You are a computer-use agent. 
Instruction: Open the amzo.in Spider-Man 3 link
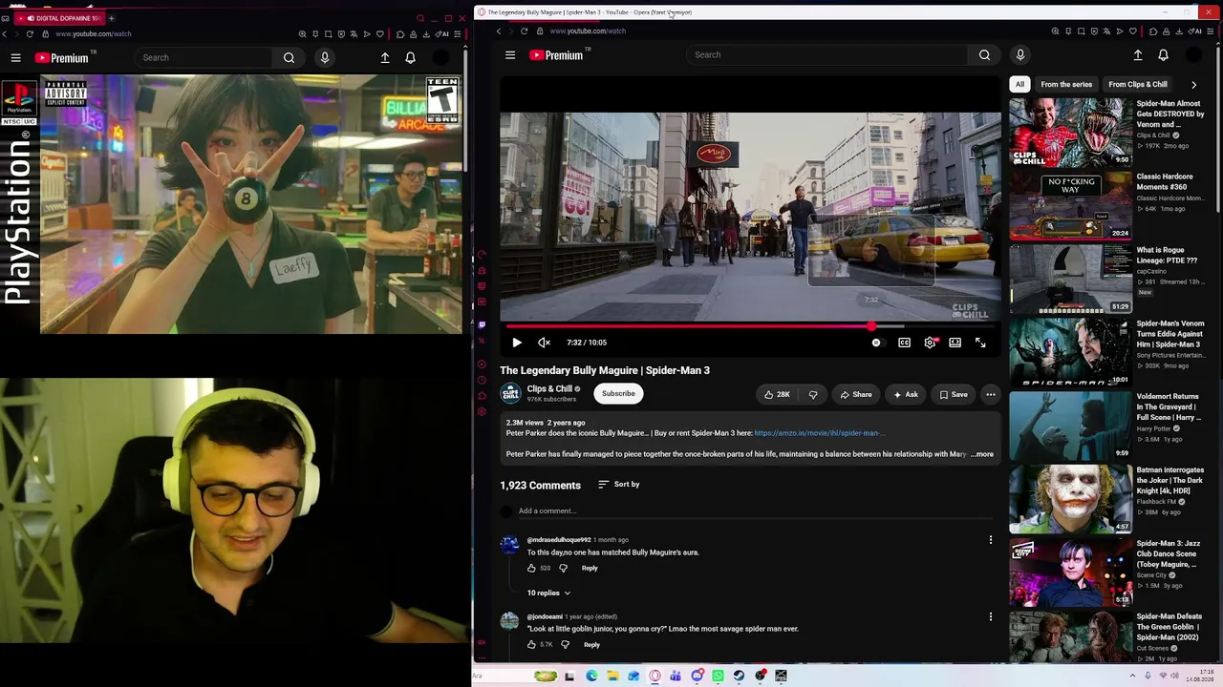(819, 433)
